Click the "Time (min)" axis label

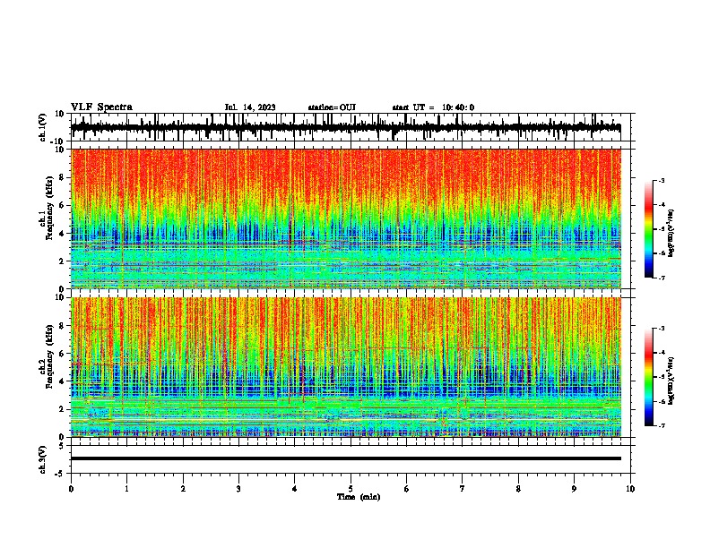(359, 497)
